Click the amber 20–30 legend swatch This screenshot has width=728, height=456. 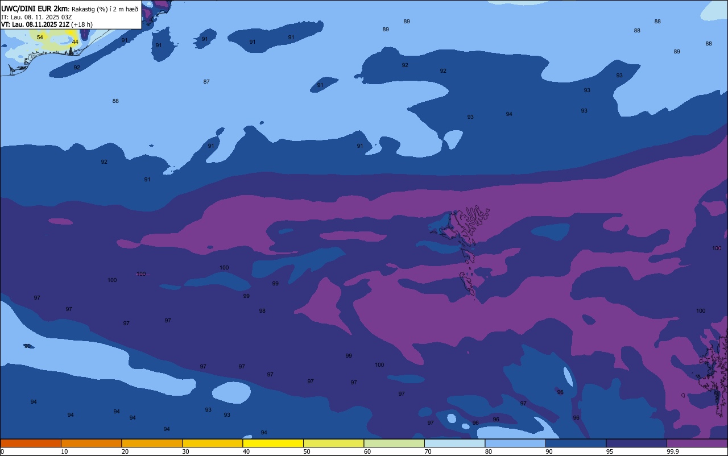click(152, 443)
